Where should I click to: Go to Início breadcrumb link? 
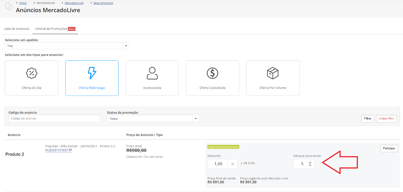coord(23,3)
